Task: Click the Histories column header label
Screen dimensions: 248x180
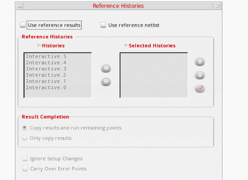Action: (x=53, y=46)
